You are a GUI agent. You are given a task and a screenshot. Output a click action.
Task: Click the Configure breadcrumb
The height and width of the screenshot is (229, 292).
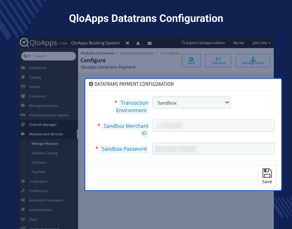pos(170,53)
